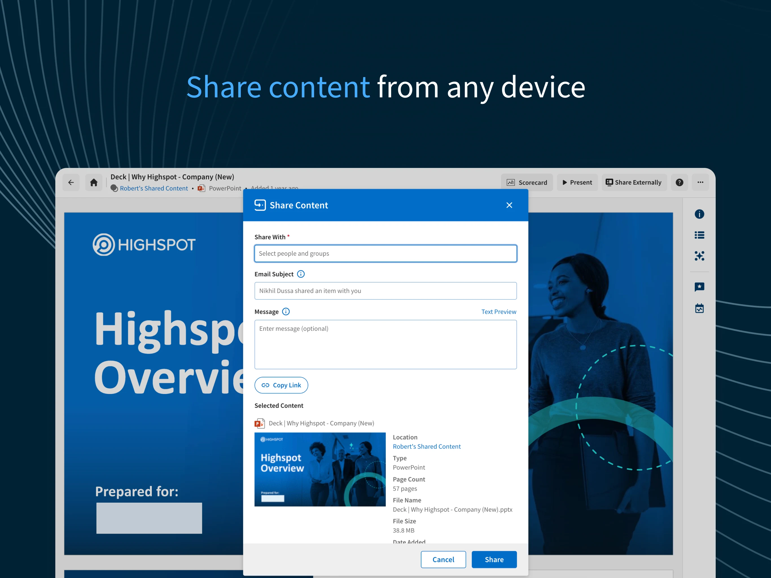Click the Email Subject input field
This screenshot has height=578, width=771.
pos(385,291)
